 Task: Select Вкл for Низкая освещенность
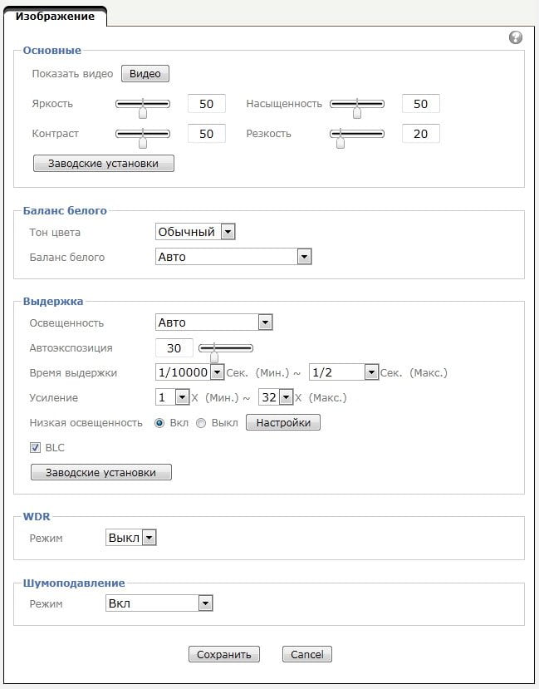click(159, 423)
